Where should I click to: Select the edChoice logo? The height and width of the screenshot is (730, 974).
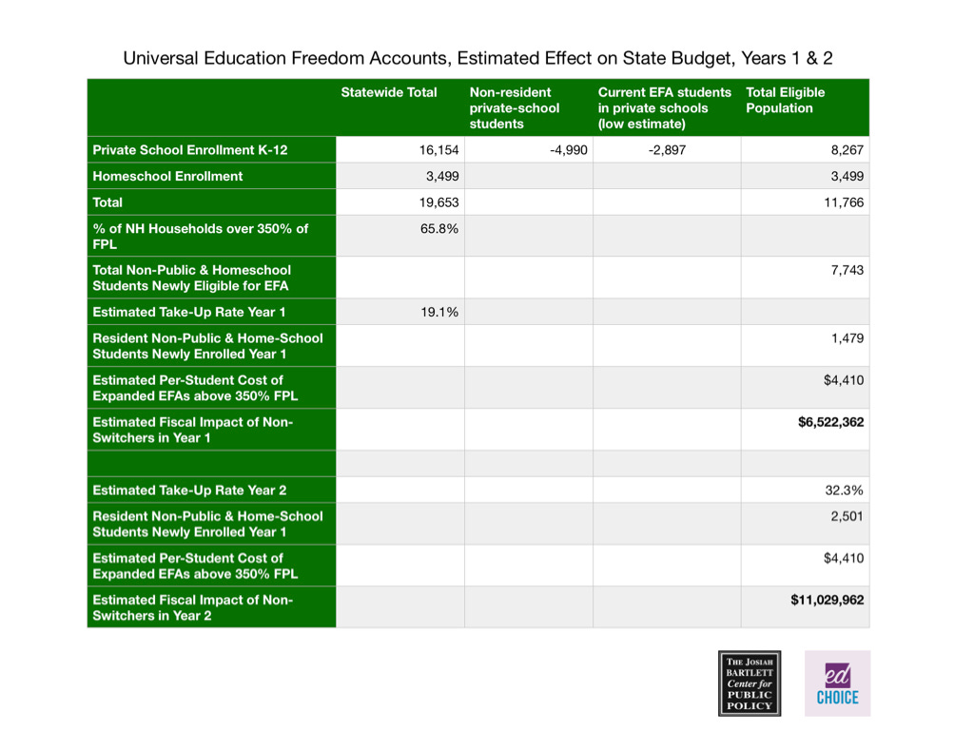tap(836, 682)
